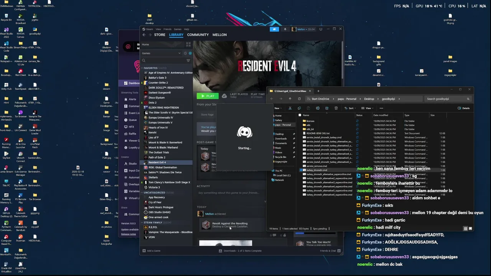Collapse UNCATEGORIZED category in Steam
Screen dimensions: 491x276
click(142, 192)
